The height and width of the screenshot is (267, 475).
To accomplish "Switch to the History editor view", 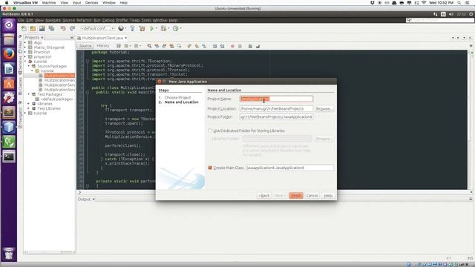I will pos(102,46).
